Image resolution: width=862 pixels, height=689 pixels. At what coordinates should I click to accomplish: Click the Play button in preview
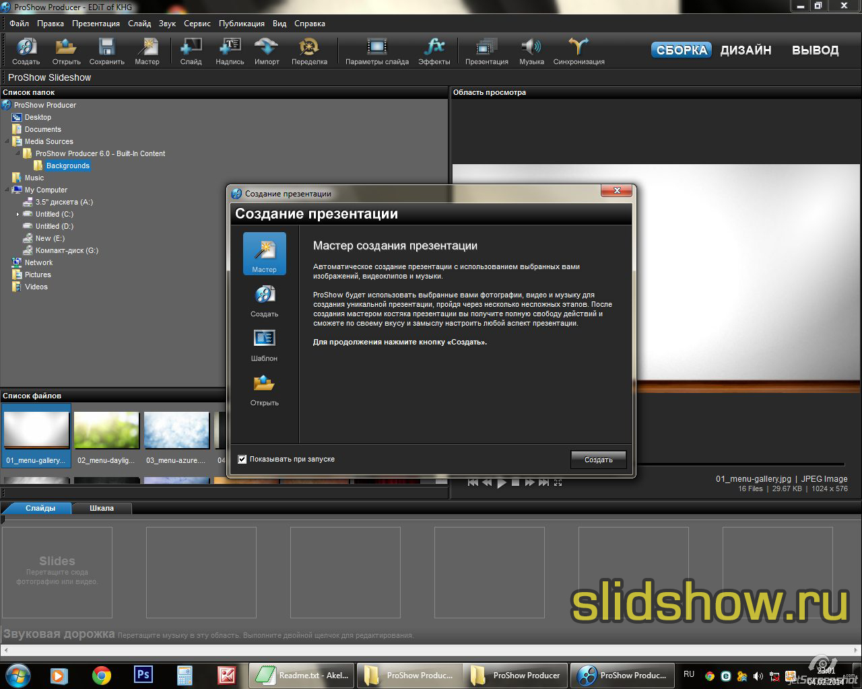[x=501, y=482]
